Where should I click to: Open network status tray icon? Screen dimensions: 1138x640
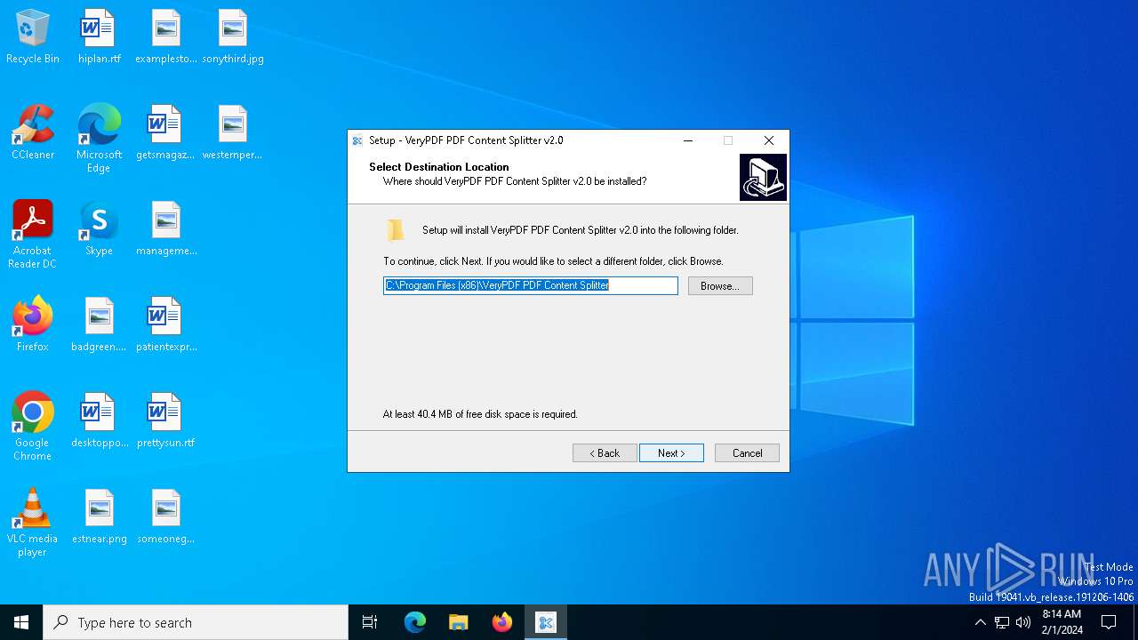(1002, 622)
